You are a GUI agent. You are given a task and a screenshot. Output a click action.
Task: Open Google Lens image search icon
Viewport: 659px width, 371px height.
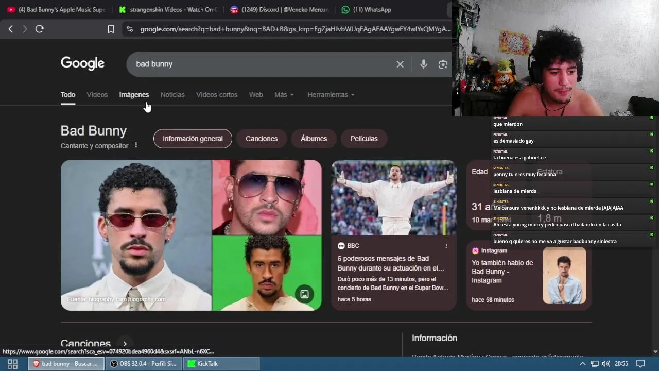(x=443, y=64)
